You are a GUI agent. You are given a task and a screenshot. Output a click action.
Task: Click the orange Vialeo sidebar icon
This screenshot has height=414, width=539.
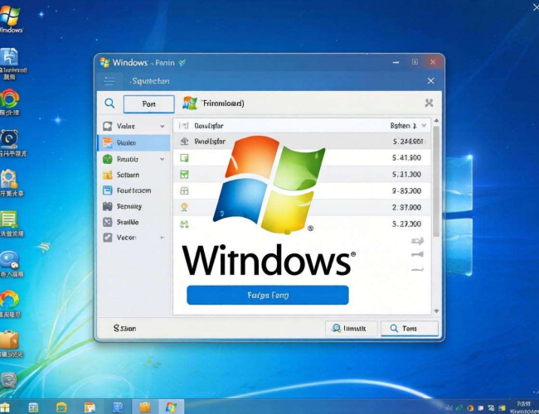point(108,142)
